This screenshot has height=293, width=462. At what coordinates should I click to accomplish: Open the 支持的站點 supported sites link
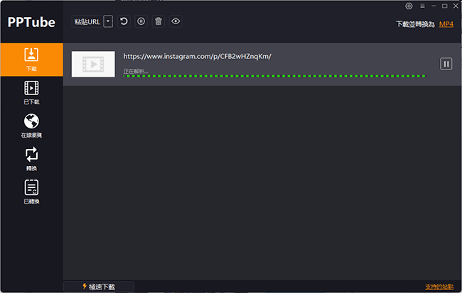[x=439, y=287]
